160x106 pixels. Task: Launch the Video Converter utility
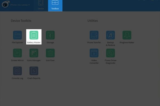94,53
